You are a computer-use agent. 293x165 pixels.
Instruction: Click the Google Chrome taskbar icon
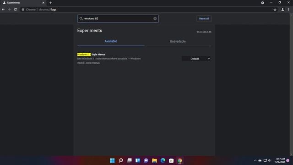pyautogui.click(x=180, y=160)
